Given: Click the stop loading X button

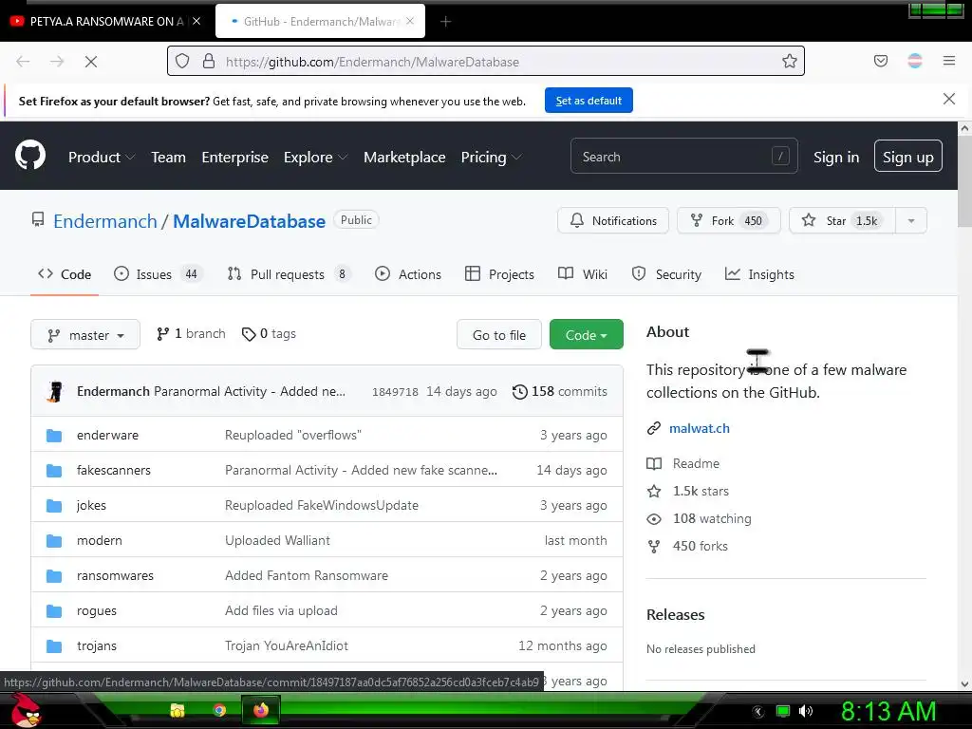Looking at the screenshot, I should [90, 62].
